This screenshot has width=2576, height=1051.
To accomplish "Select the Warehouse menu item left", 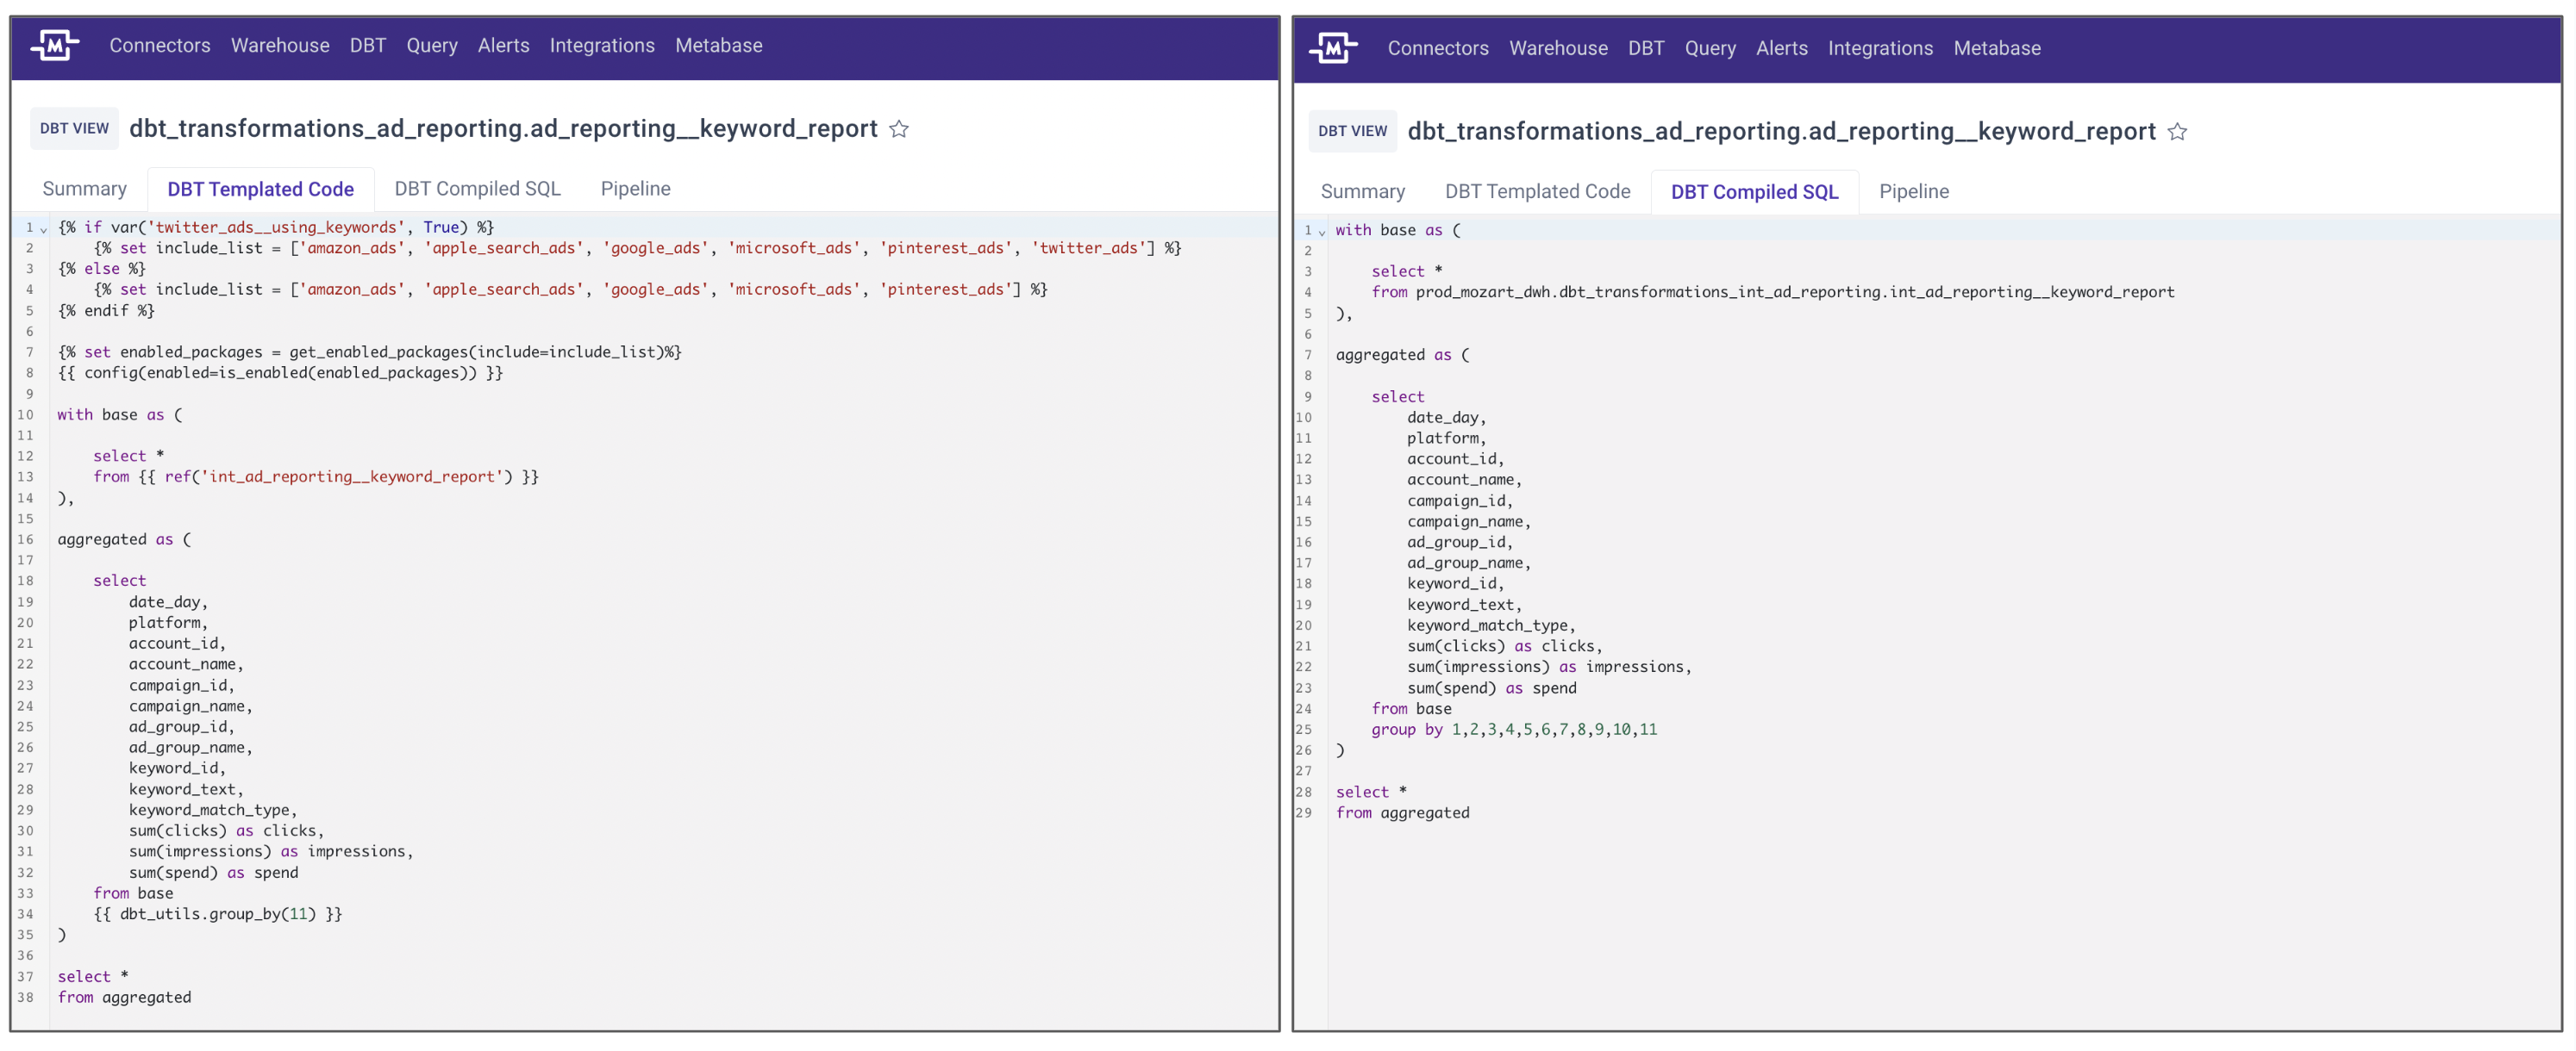I will pyautogui.click(x=279, y=44).
